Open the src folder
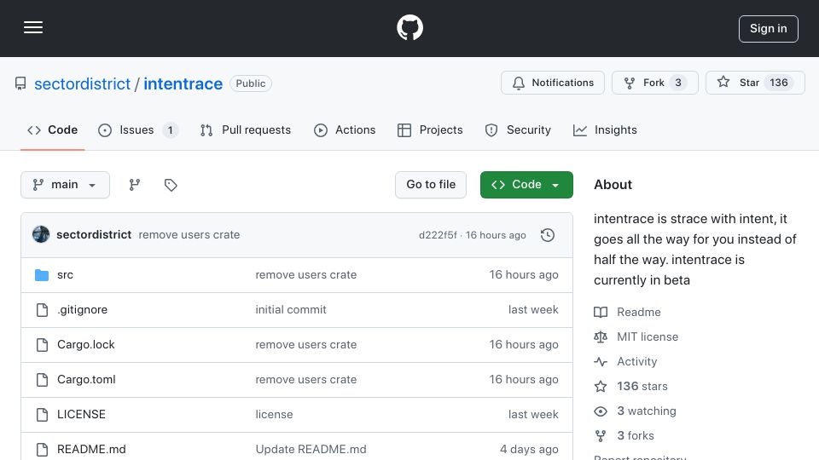819x460 pixels. (x=66, y=275)
